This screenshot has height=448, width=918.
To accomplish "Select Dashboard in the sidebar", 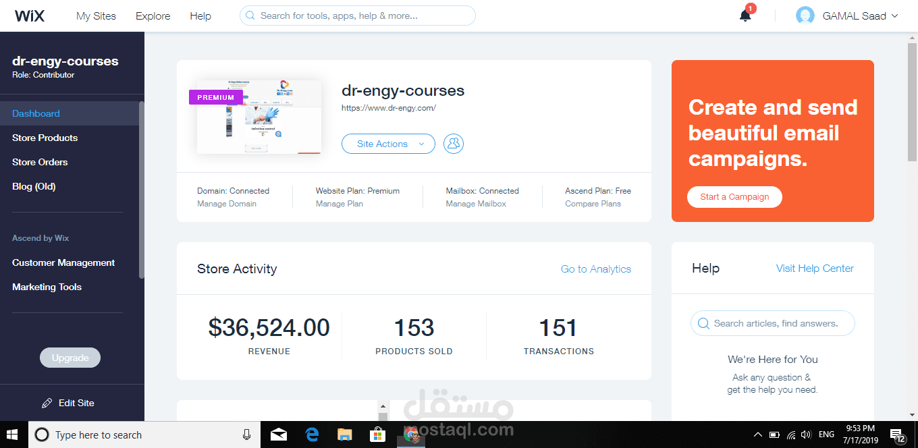I will 69,113.
